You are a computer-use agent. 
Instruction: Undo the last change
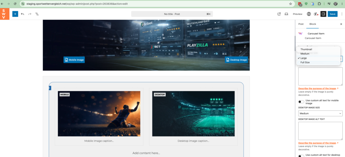click(23, 14)
